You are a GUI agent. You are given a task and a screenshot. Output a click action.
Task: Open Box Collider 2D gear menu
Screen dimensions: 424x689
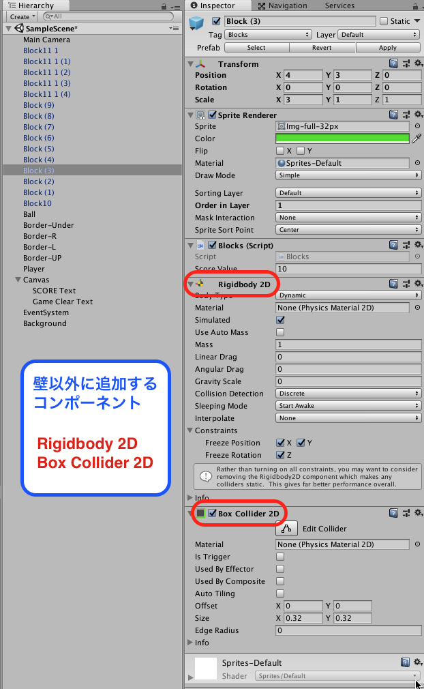(418, 513)
